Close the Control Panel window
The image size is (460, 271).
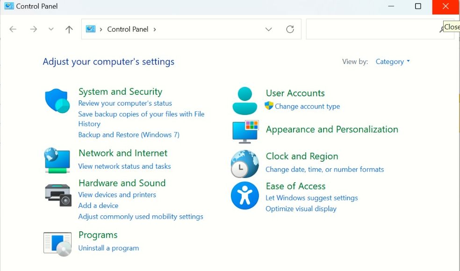click(446, 6)
